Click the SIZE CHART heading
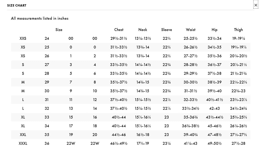 17,5
